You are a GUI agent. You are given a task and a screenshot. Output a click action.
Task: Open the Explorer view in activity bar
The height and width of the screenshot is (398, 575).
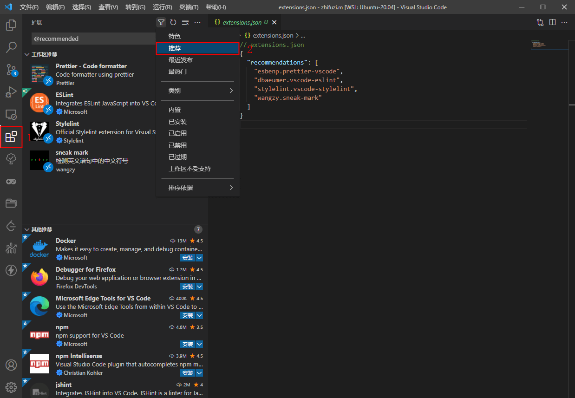[11, 25]
